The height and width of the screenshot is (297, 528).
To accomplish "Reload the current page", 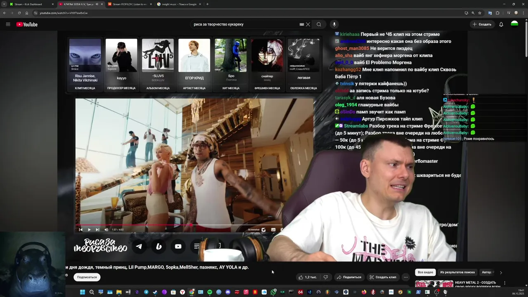I will [19, 13].
